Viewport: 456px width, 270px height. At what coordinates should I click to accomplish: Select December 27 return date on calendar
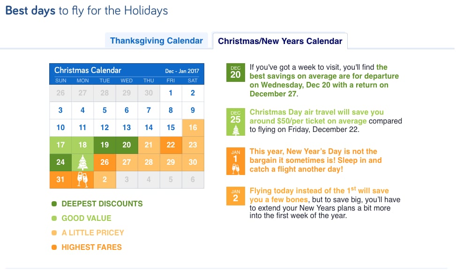(127, 162)
